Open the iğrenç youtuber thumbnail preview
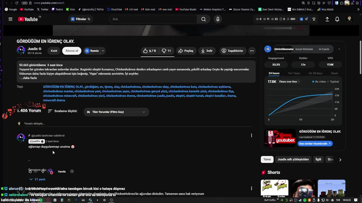The height and width of the screenshot is (203, 362). (280, 138)
